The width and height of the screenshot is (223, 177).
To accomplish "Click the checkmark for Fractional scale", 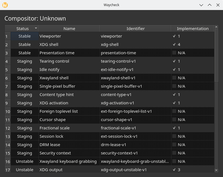I will coord(174,128).
